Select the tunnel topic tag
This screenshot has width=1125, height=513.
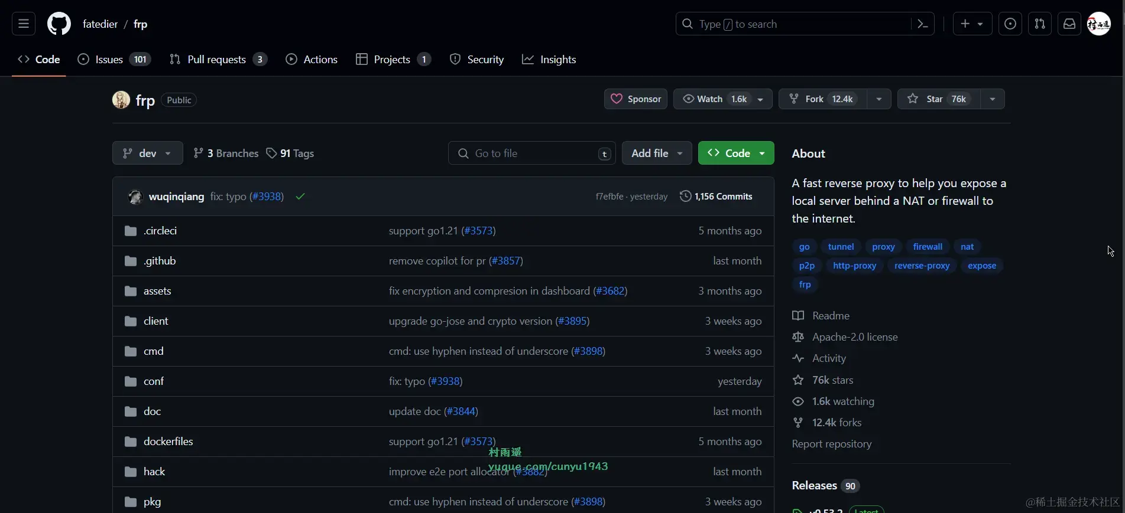pos(841,247)
